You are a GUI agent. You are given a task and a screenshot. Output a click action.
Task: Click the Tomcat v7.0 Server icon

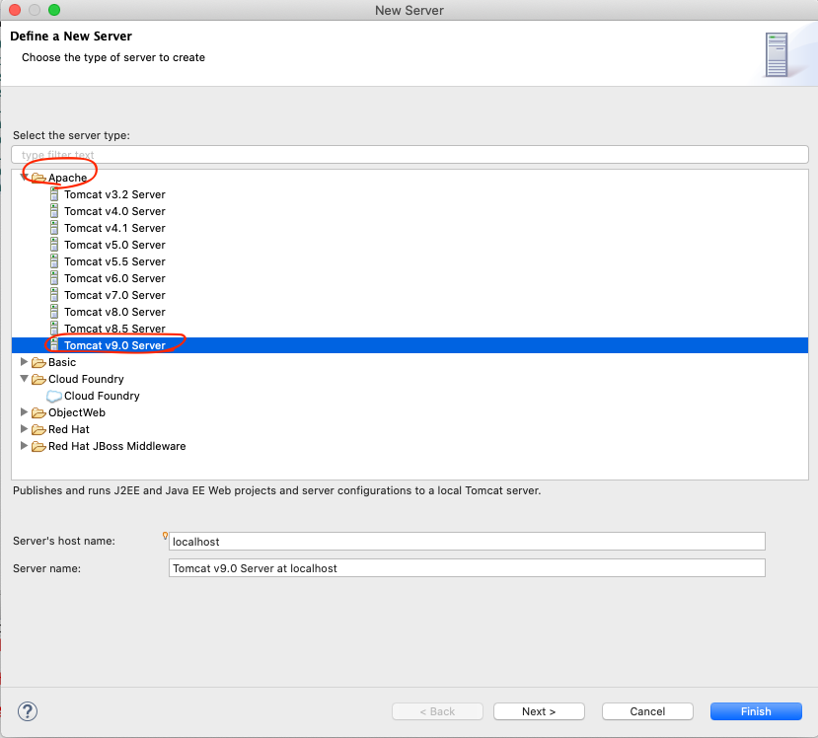pos(54,295)
